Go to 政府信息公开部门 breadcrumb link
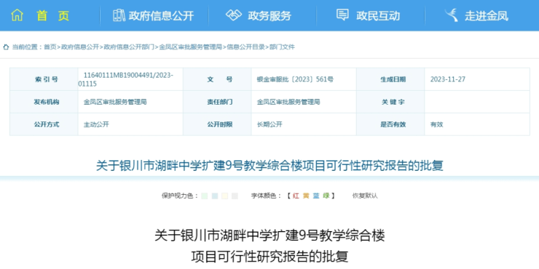 pyautogui.click(x=129, y=47)
